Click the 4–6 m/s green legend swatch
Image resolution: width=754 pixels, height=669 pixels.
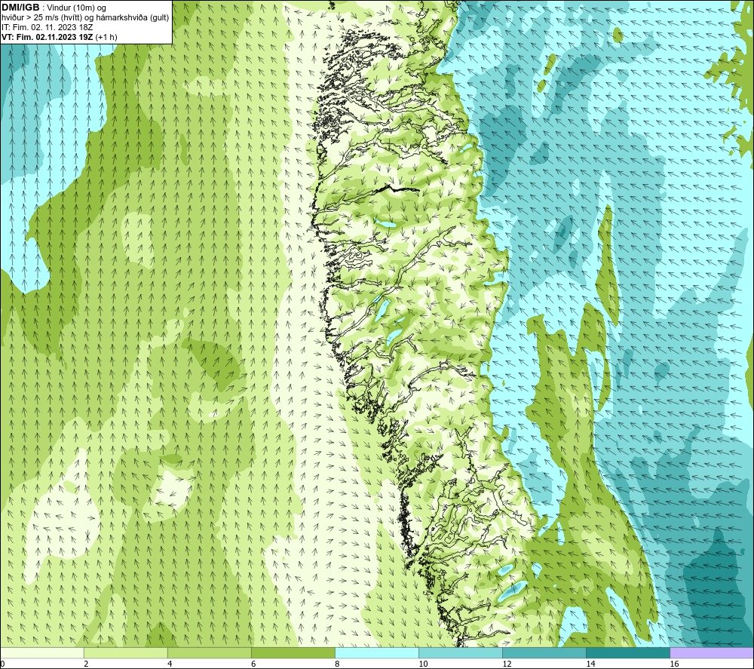[x=209, y=653]
